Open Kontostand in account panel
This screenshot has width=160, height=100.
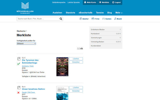106,33
